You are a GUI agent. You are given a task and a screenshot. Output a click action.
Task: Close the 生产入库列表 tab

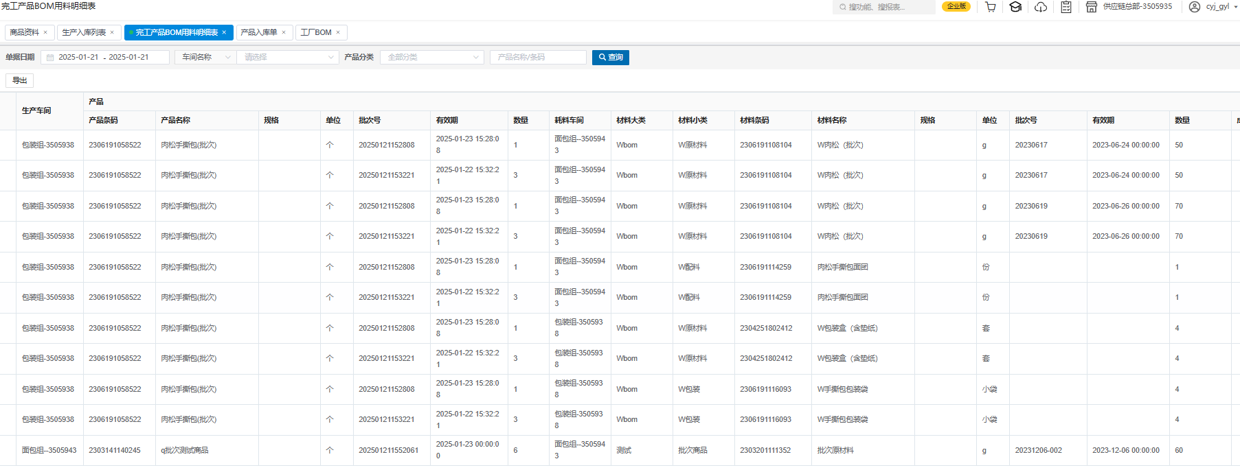click(x=112, y=32)
